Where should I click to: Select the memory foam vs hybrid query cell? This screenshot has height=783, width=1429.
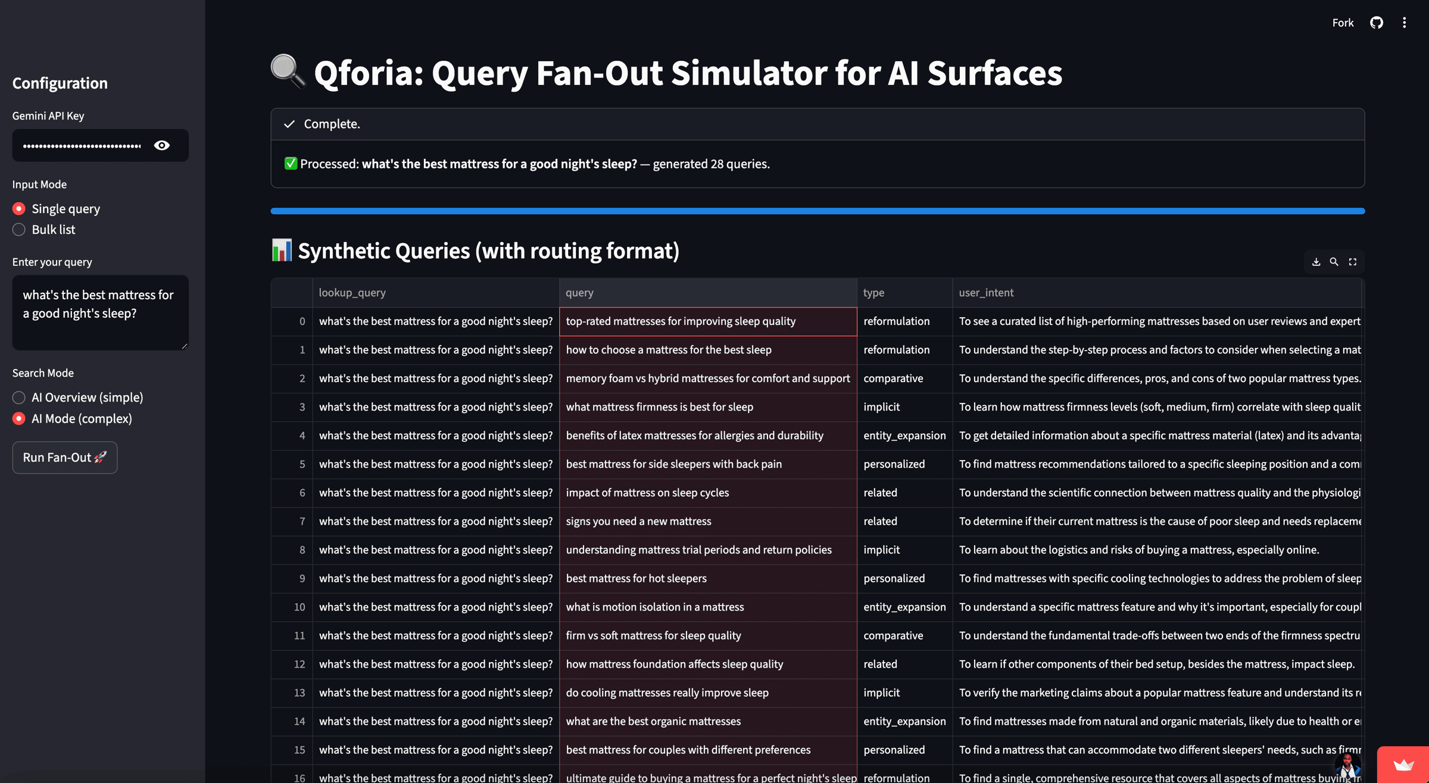pyautogui.click(x=707, y=378)
